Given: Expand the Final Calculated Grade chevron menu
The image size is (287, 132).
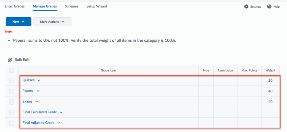Looking at the screenshot, I should pos(61,112).
